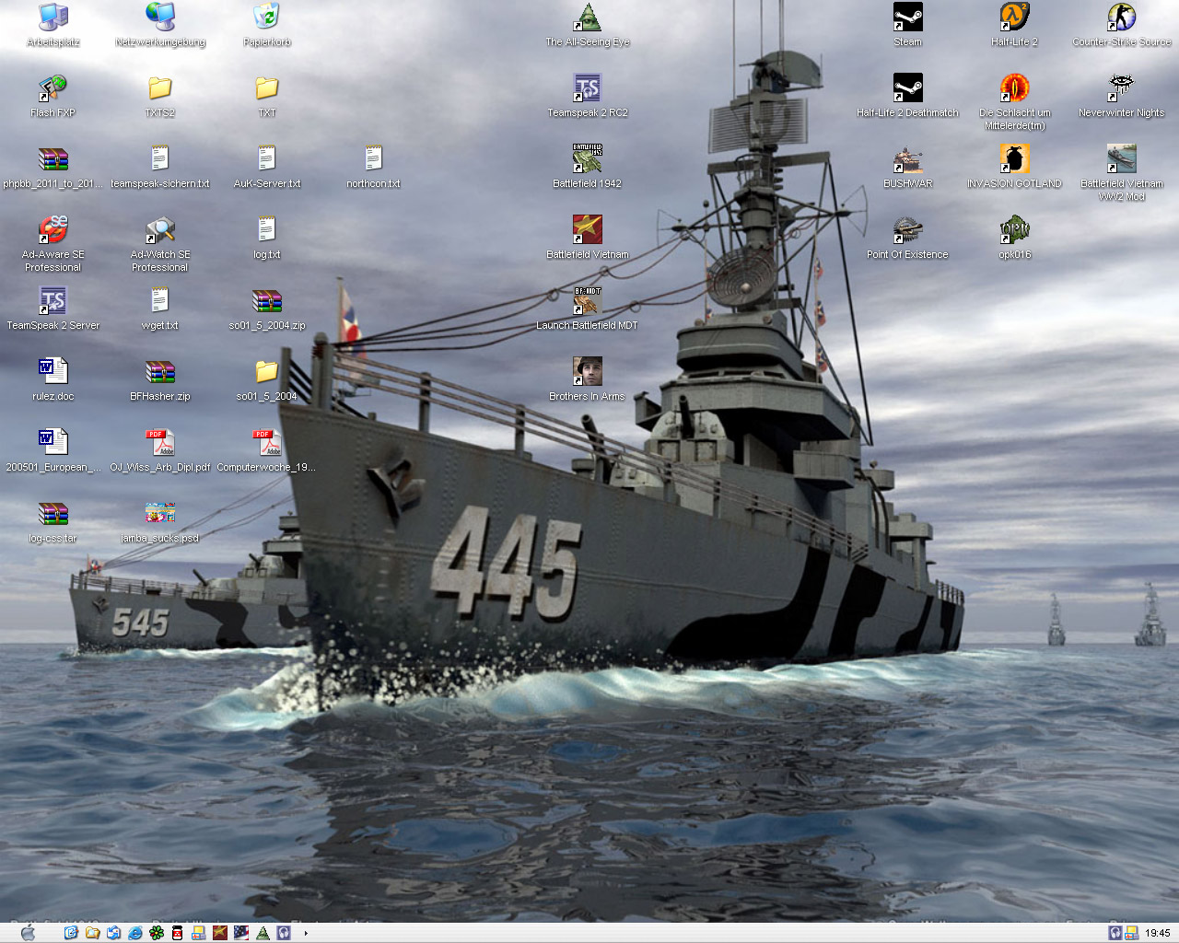Launch the BUSHWAR shortcut
The width and height of the screenshot is (1179, 943).
coord(907,167)
